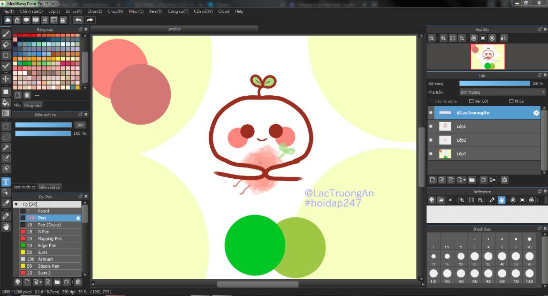The image size is (548, 296).
Task: Adjust the brush size slider showing 300
Action: coord(43,125)
